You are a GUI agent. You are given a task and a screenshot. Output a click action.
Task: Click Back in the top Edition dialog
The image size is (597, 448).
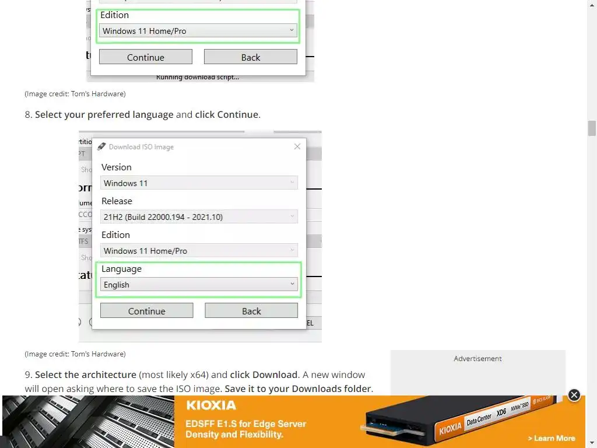(251, 57)
